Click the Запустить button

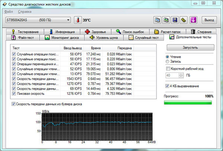(x=190, y=47)
